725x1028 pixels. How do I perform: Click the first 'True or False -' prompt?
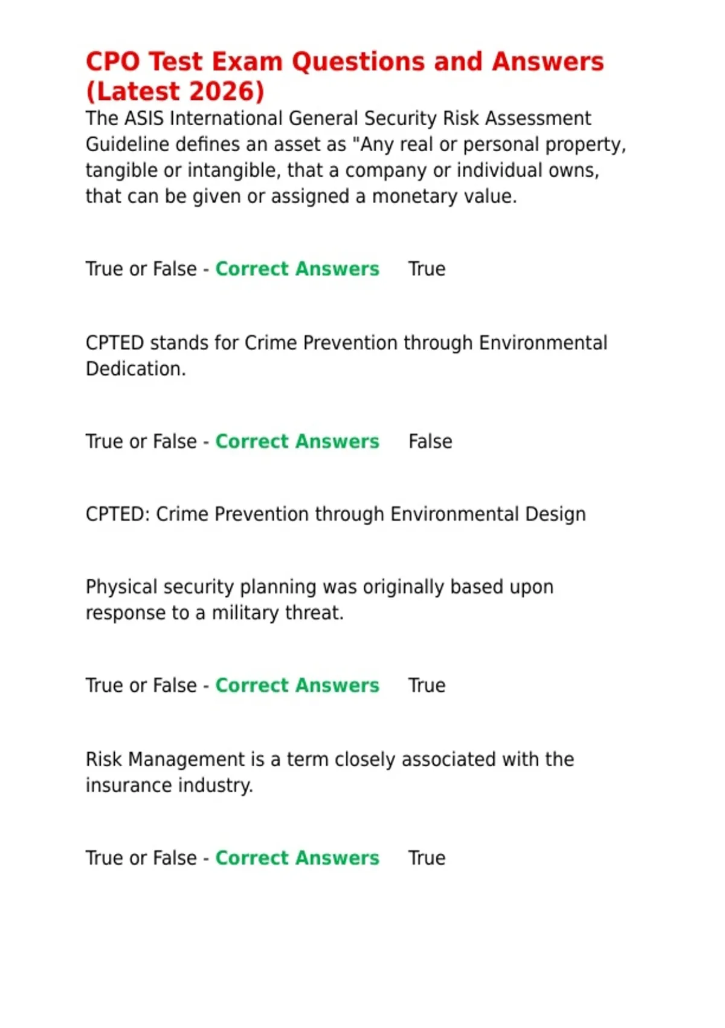pyautogui.click(x=147, y=268)
